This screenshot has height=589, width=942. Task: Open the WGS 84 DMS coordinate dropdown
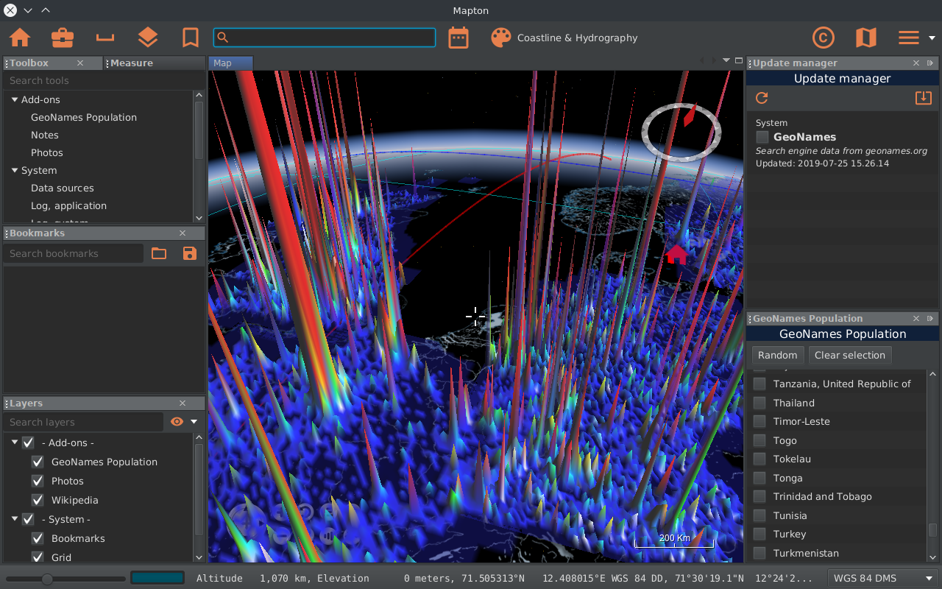[x=882, y=578]
